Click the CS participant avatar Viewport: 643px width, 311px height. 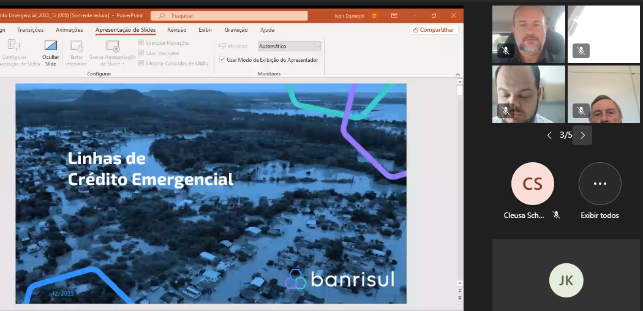pos(533,183)
